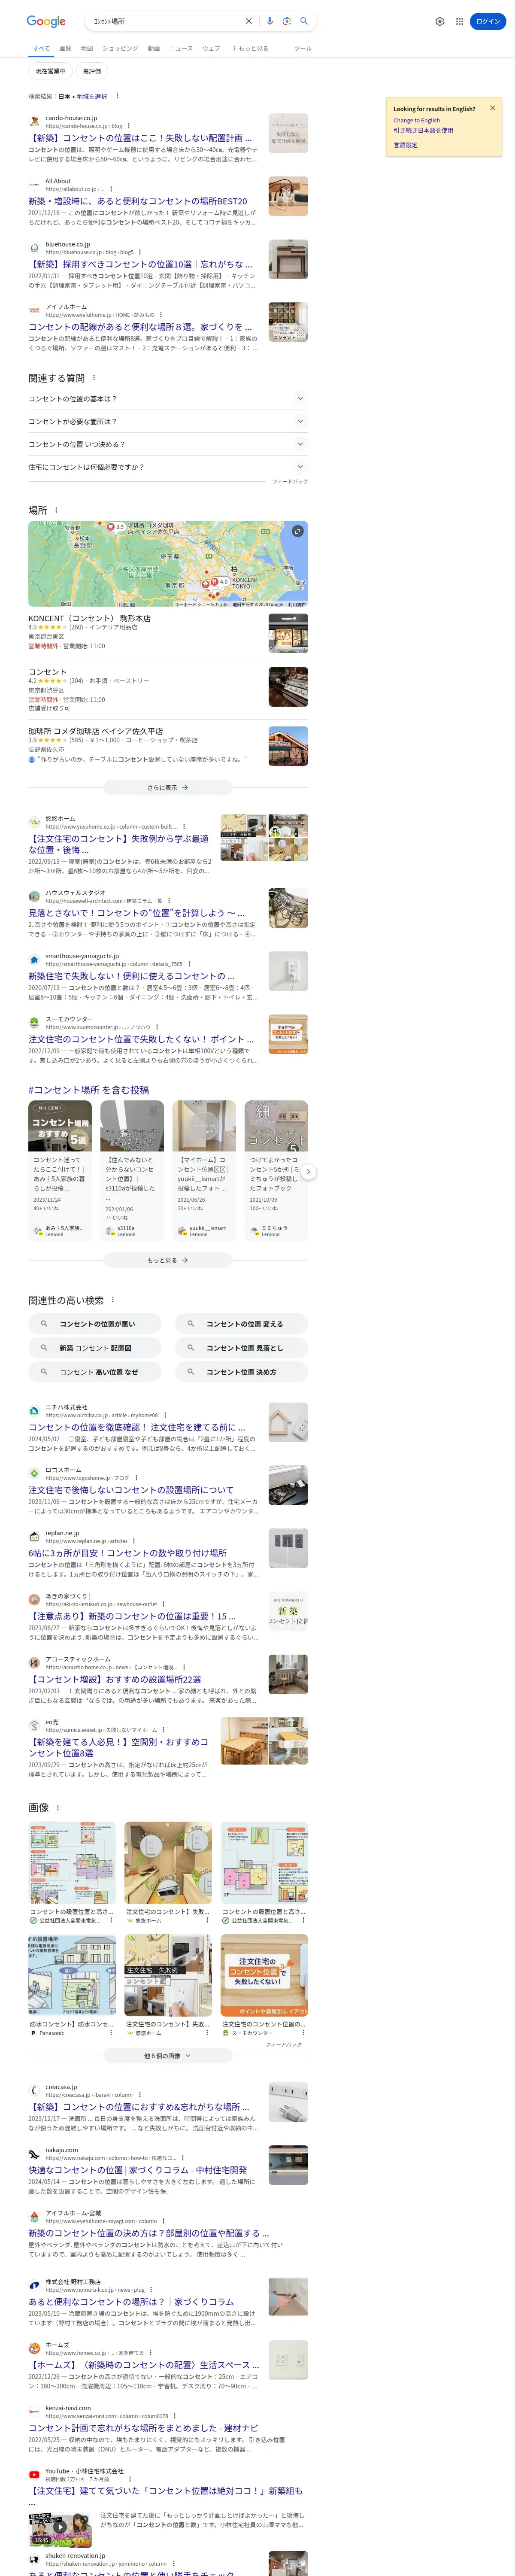Search related term 新築 コンセント 配置図
The width and height of the screenshot is (515, 2576).
(x=95, y=1348)
